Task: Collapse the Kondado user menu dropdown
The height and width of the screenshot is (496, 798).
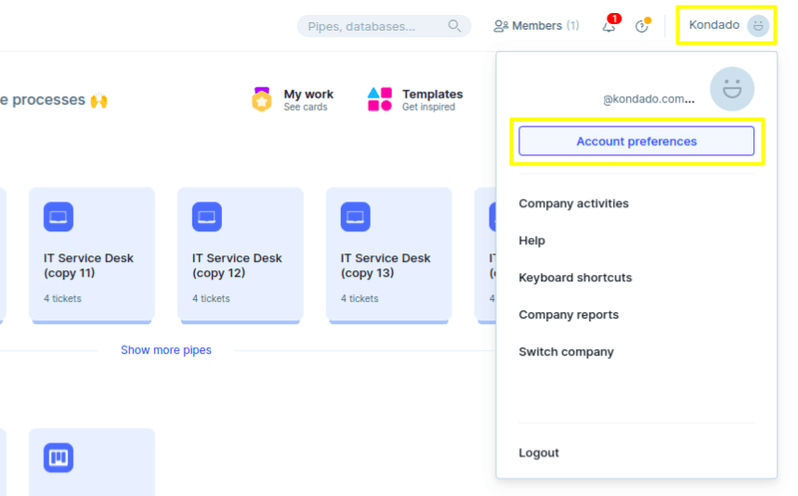Action: point(728,25)
